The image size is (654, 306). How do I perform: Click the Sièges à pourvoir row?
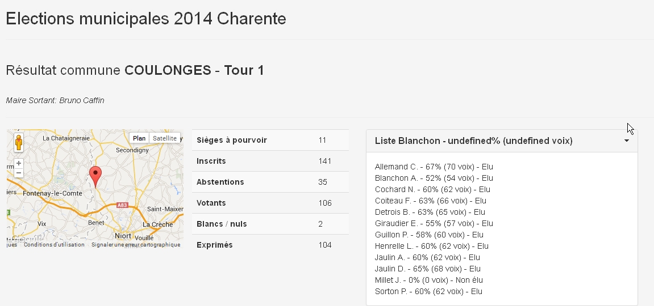coord(270,140)
